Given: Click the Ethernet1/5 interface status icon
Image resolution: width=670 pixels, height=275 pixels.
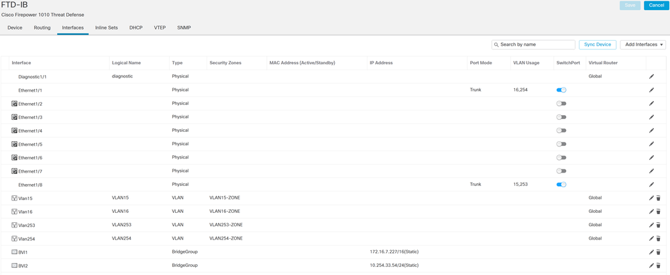Looking at the screenshot, I should pos(14,144).
